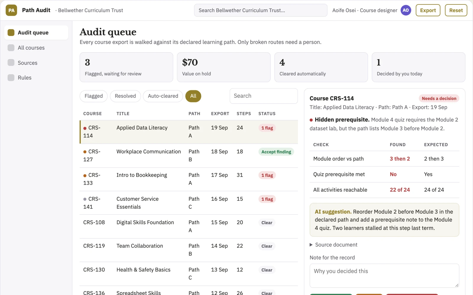Focus the Search Bellwether Curriculum Trust field
The image size is (473, 295).
260,10
